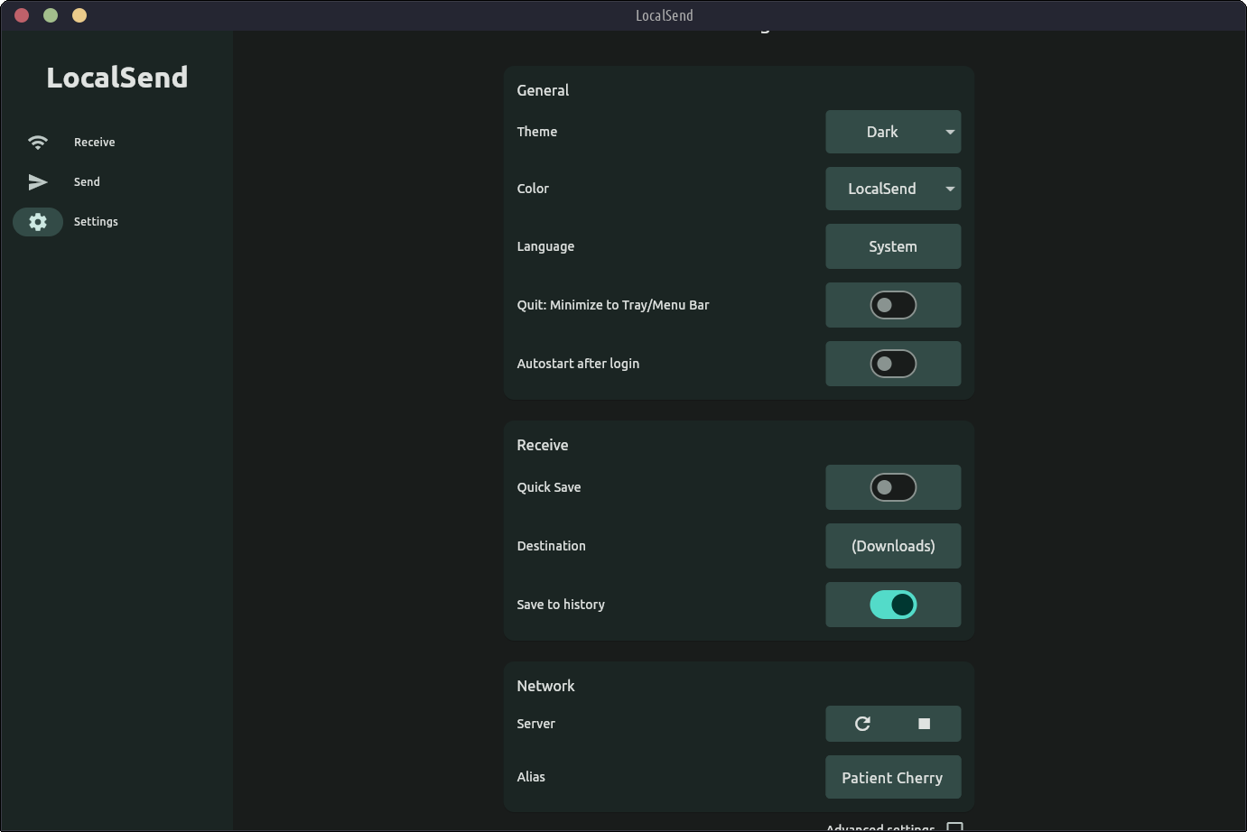The image size is (1247, 832).
Task: Turn on Autostart after login switch
Action: pyautogui.click(x=893, y=364)
